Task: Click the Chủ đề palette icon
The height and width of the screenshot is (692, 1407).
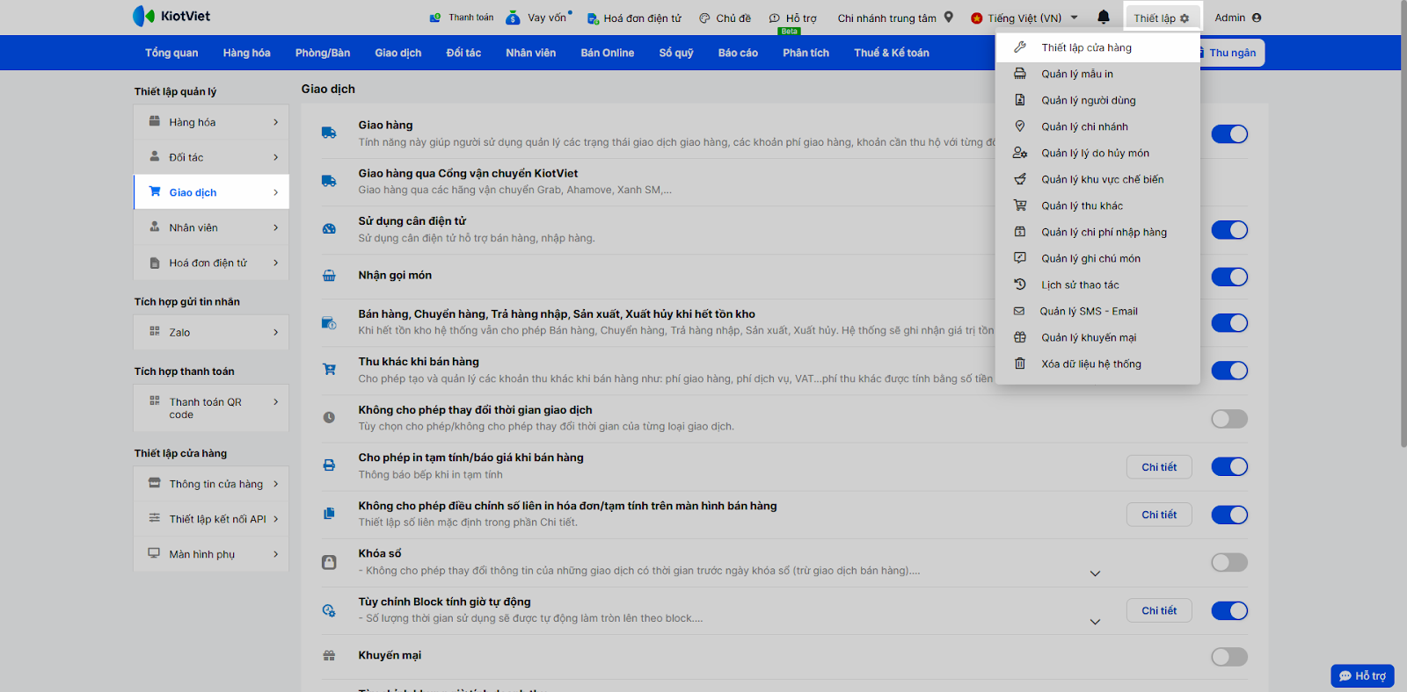Action: [704, 18]
